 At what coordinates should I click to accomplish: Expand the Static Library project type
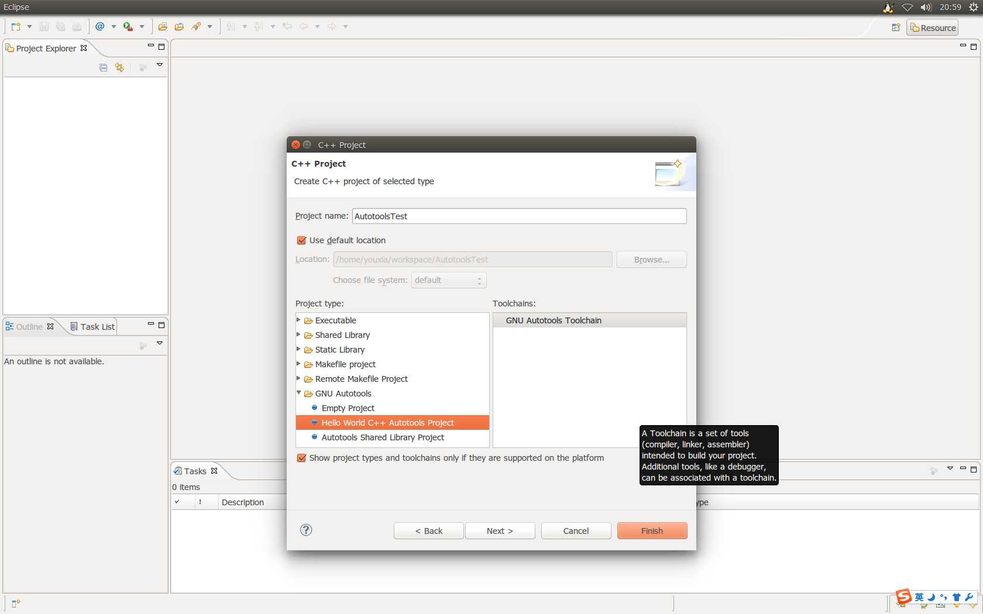tap(299, 349)
